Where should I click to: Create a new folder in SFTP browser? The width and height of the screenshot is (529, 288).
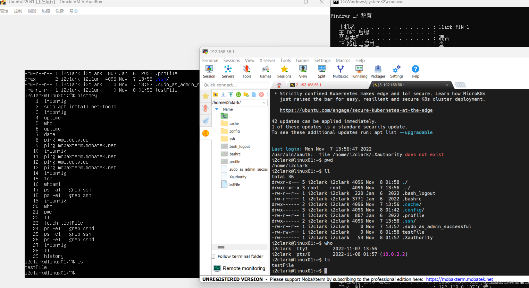(x=245, y=94)
